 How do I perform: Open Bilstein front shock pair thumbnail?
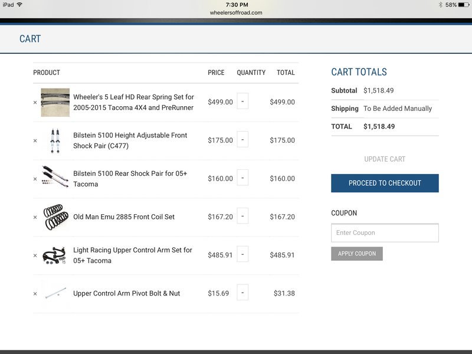point(55,140)
